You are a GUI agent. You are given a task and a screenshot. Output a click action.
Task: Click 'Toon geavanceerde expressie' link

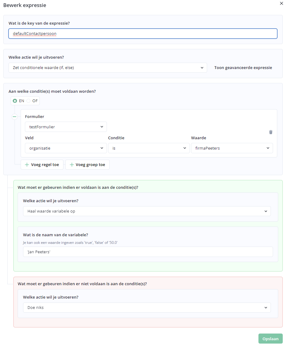tap(243, 68)
